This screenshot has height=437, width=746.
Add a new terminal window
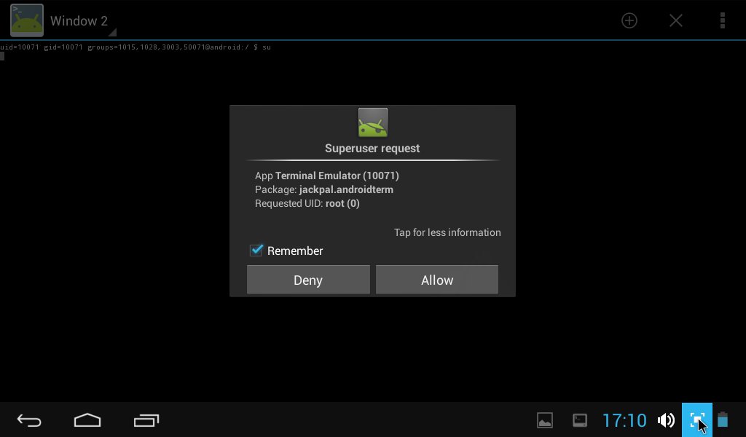click(629, 20)
